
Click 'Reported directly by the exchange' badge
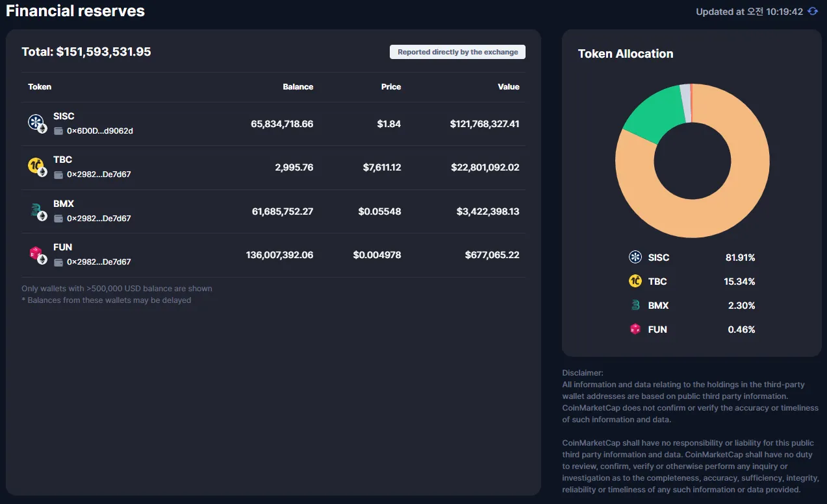click(x=457, y=52)
